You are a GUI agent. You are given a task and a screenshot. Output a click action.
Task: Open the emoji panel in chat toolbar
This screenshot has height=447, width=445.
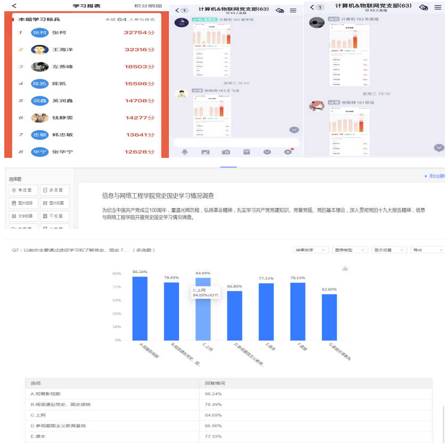[x=267, y=152]
